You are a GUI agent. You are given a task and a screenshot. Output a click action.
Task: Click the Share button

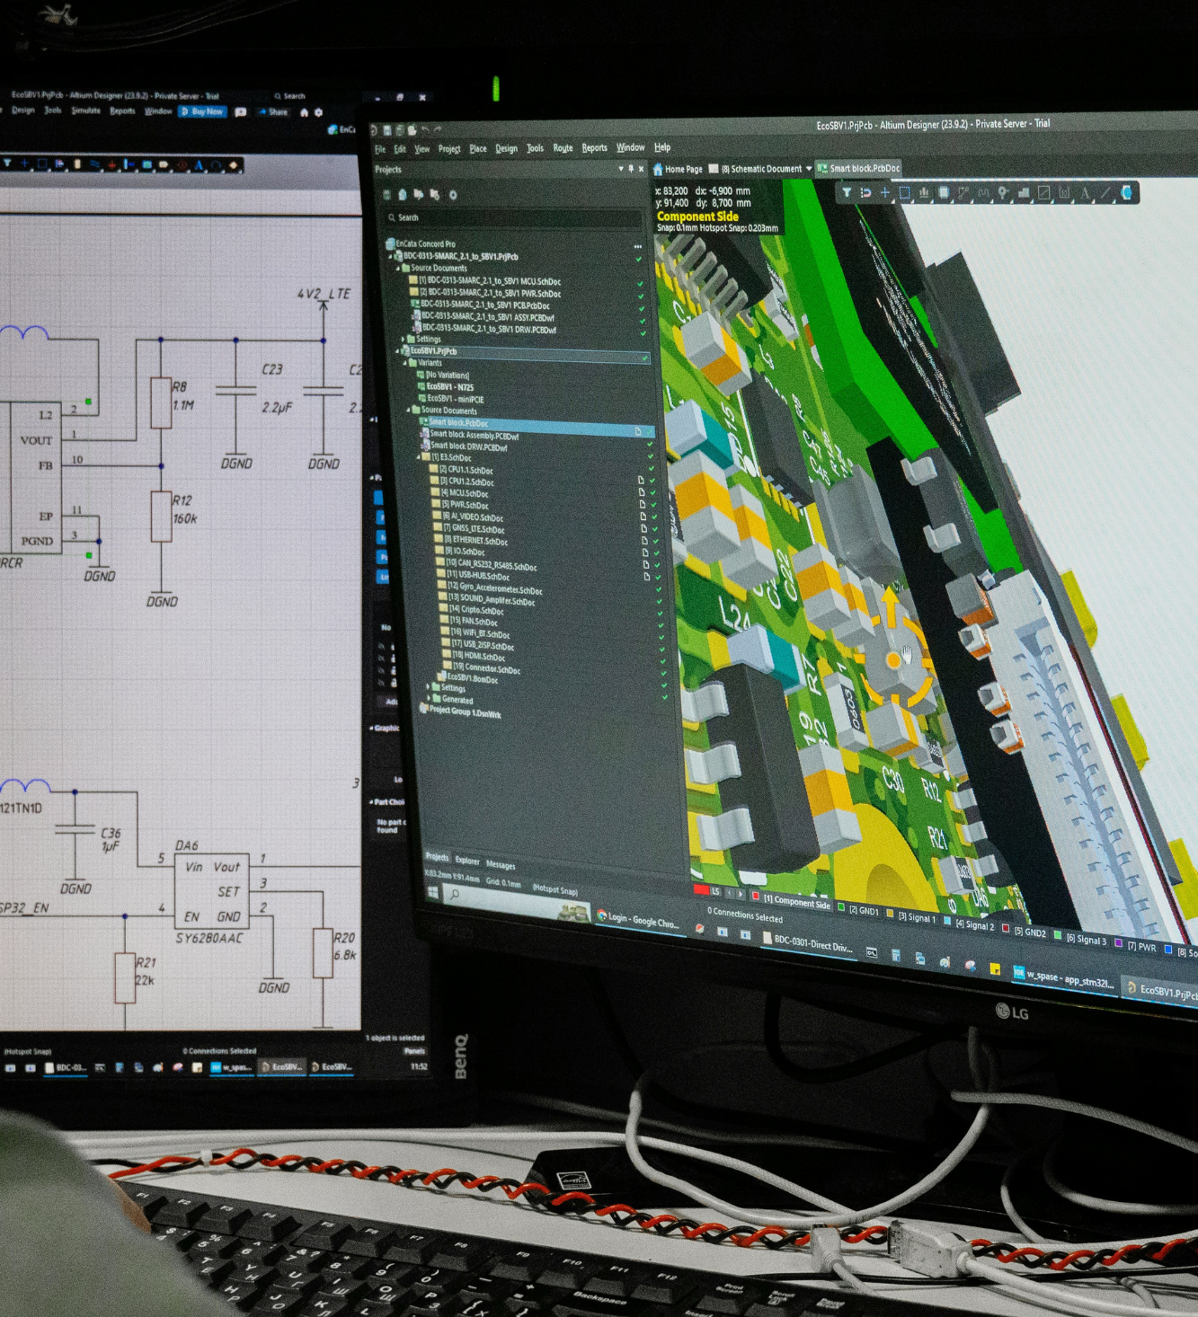point(274,112)
